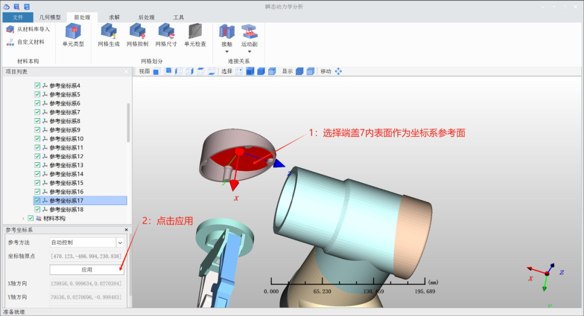The height and width of the screenshot is (316, 584).
Task: Uncheck 参考坐标系10 checkbox
Action: [x=37, y=139]
